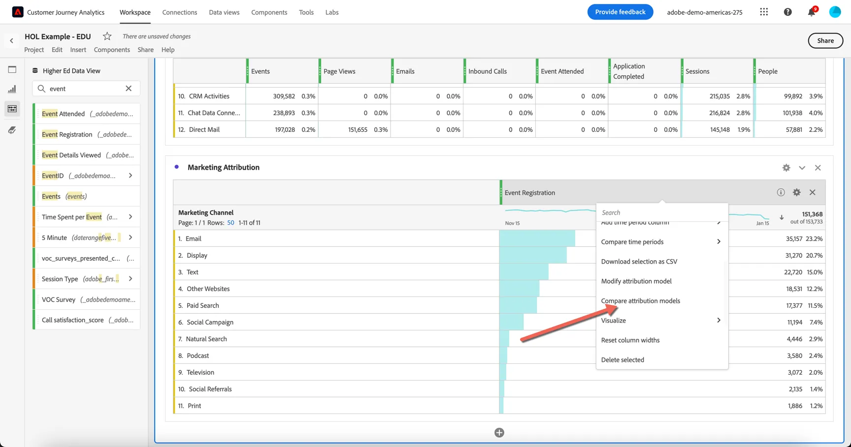Open the Data views tab
Screen dimensions: 851x447
[224, 12]
